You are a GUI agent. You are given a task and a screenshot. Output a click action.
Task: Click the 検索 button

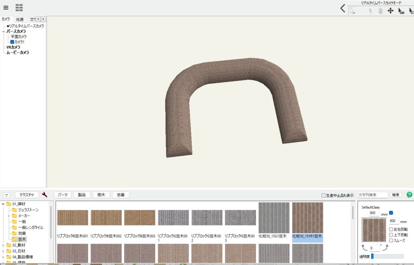[x=396, y=195]
